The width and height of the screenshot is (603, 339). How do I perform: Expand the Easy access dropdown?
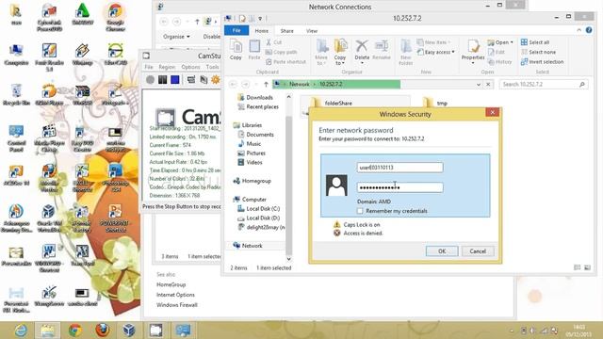[x=453, y=52]
